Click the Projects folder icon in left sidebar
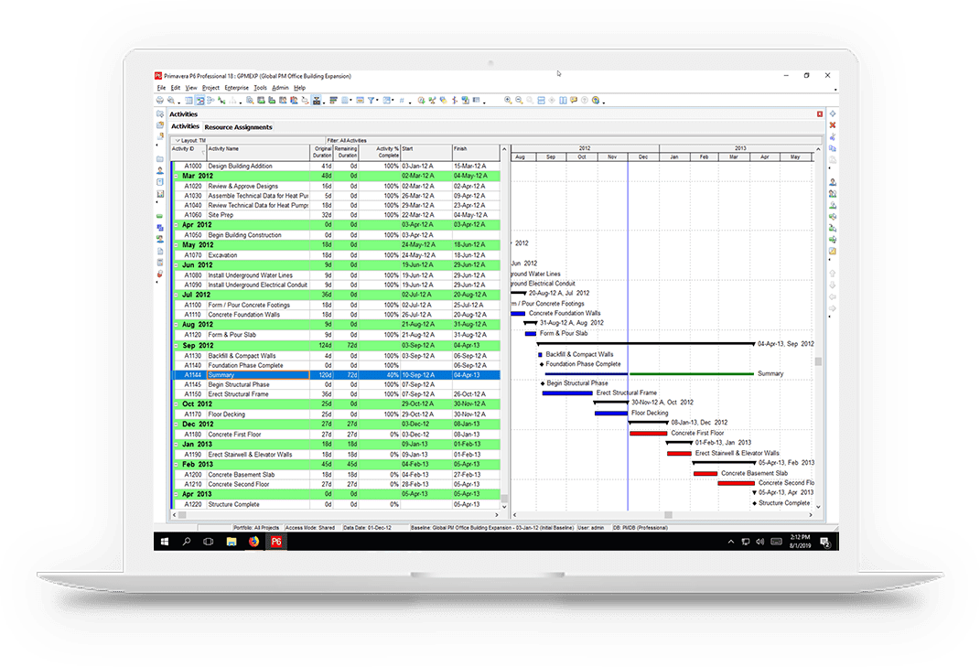Screen dimensions: 980x667 (160, 159)
